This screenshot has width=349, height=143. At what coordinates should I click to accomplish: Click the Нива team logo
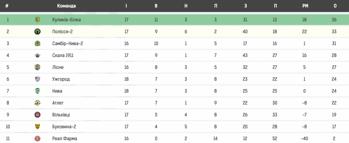37,91
